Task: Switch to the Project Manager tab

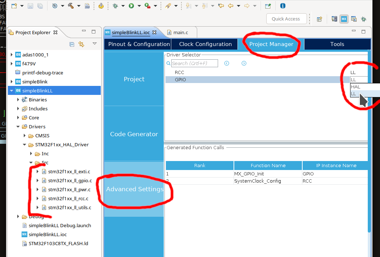Action: click(x=271, y=44)
